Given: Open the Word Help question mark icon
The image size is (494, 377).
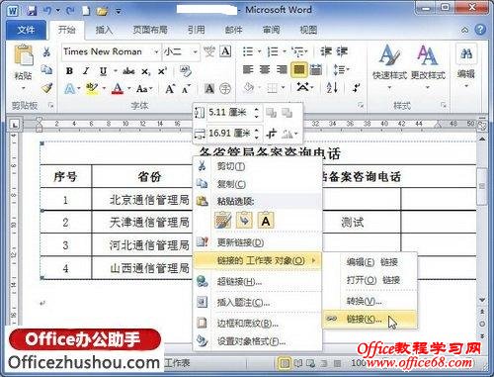Looking at the screenshot, I should pyautogui.click(x=480, y=30).
